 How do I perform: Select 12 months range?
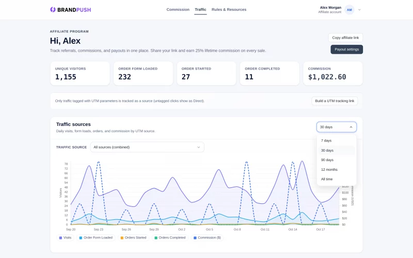point(337,170)
